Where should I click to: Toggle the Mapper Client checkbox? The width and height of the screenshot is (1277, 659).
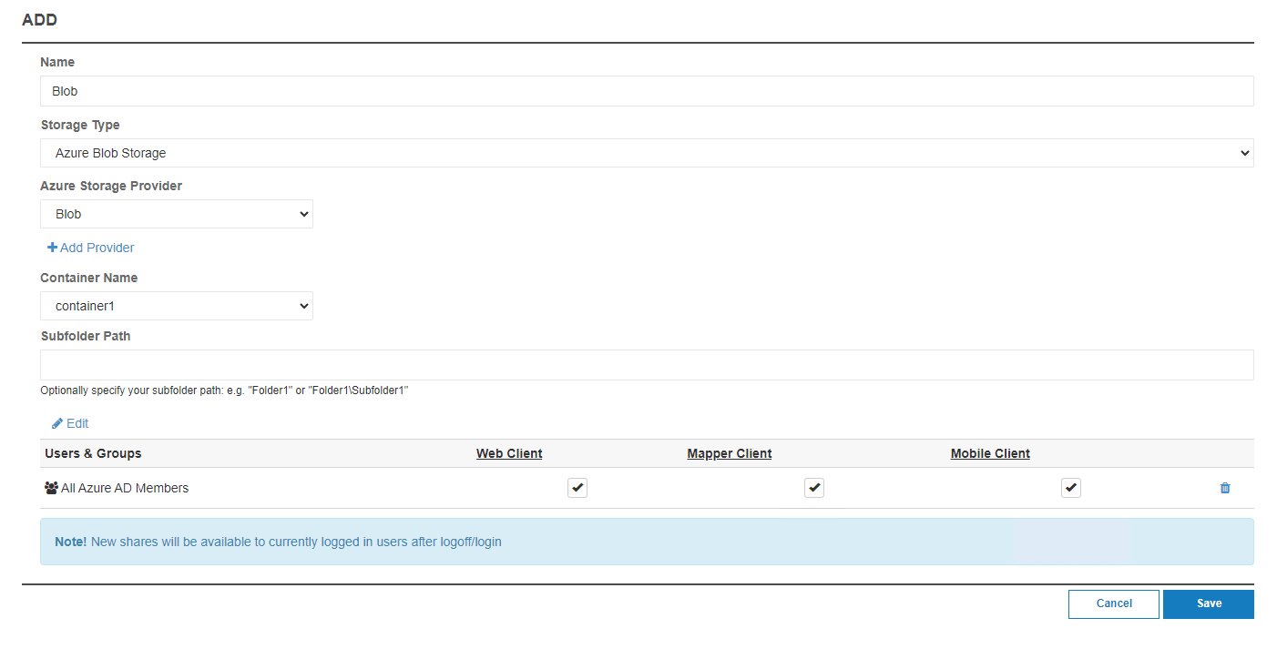point(814,488)
